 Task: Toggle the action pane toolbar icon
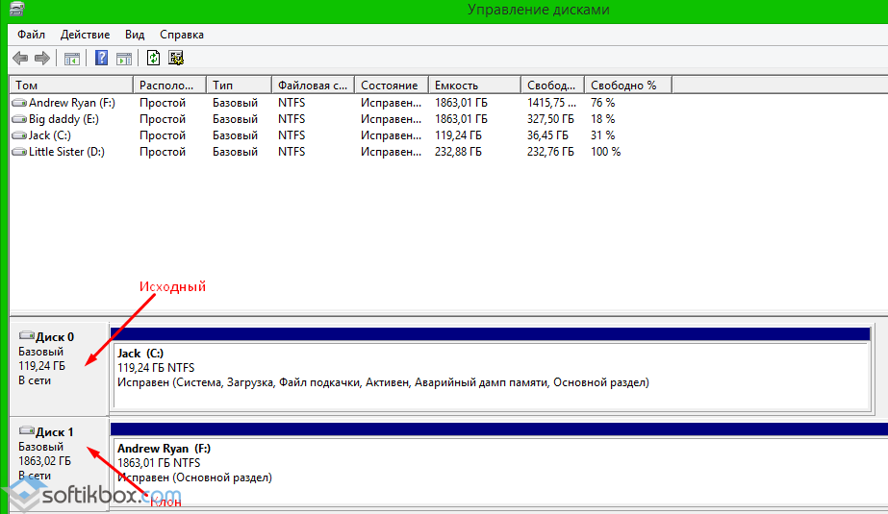123,58
